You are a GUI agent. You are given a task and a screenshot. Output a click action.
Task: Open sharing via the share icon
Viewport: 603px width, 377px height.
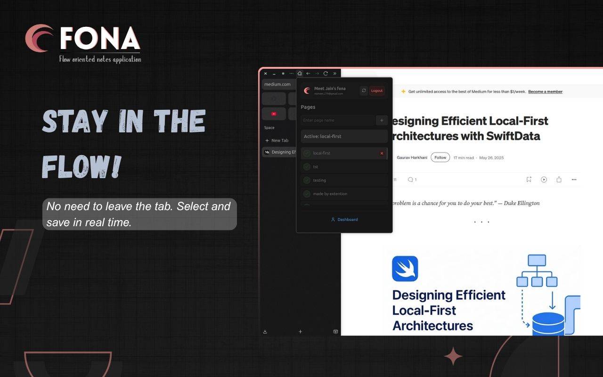[x=559, y=180]
